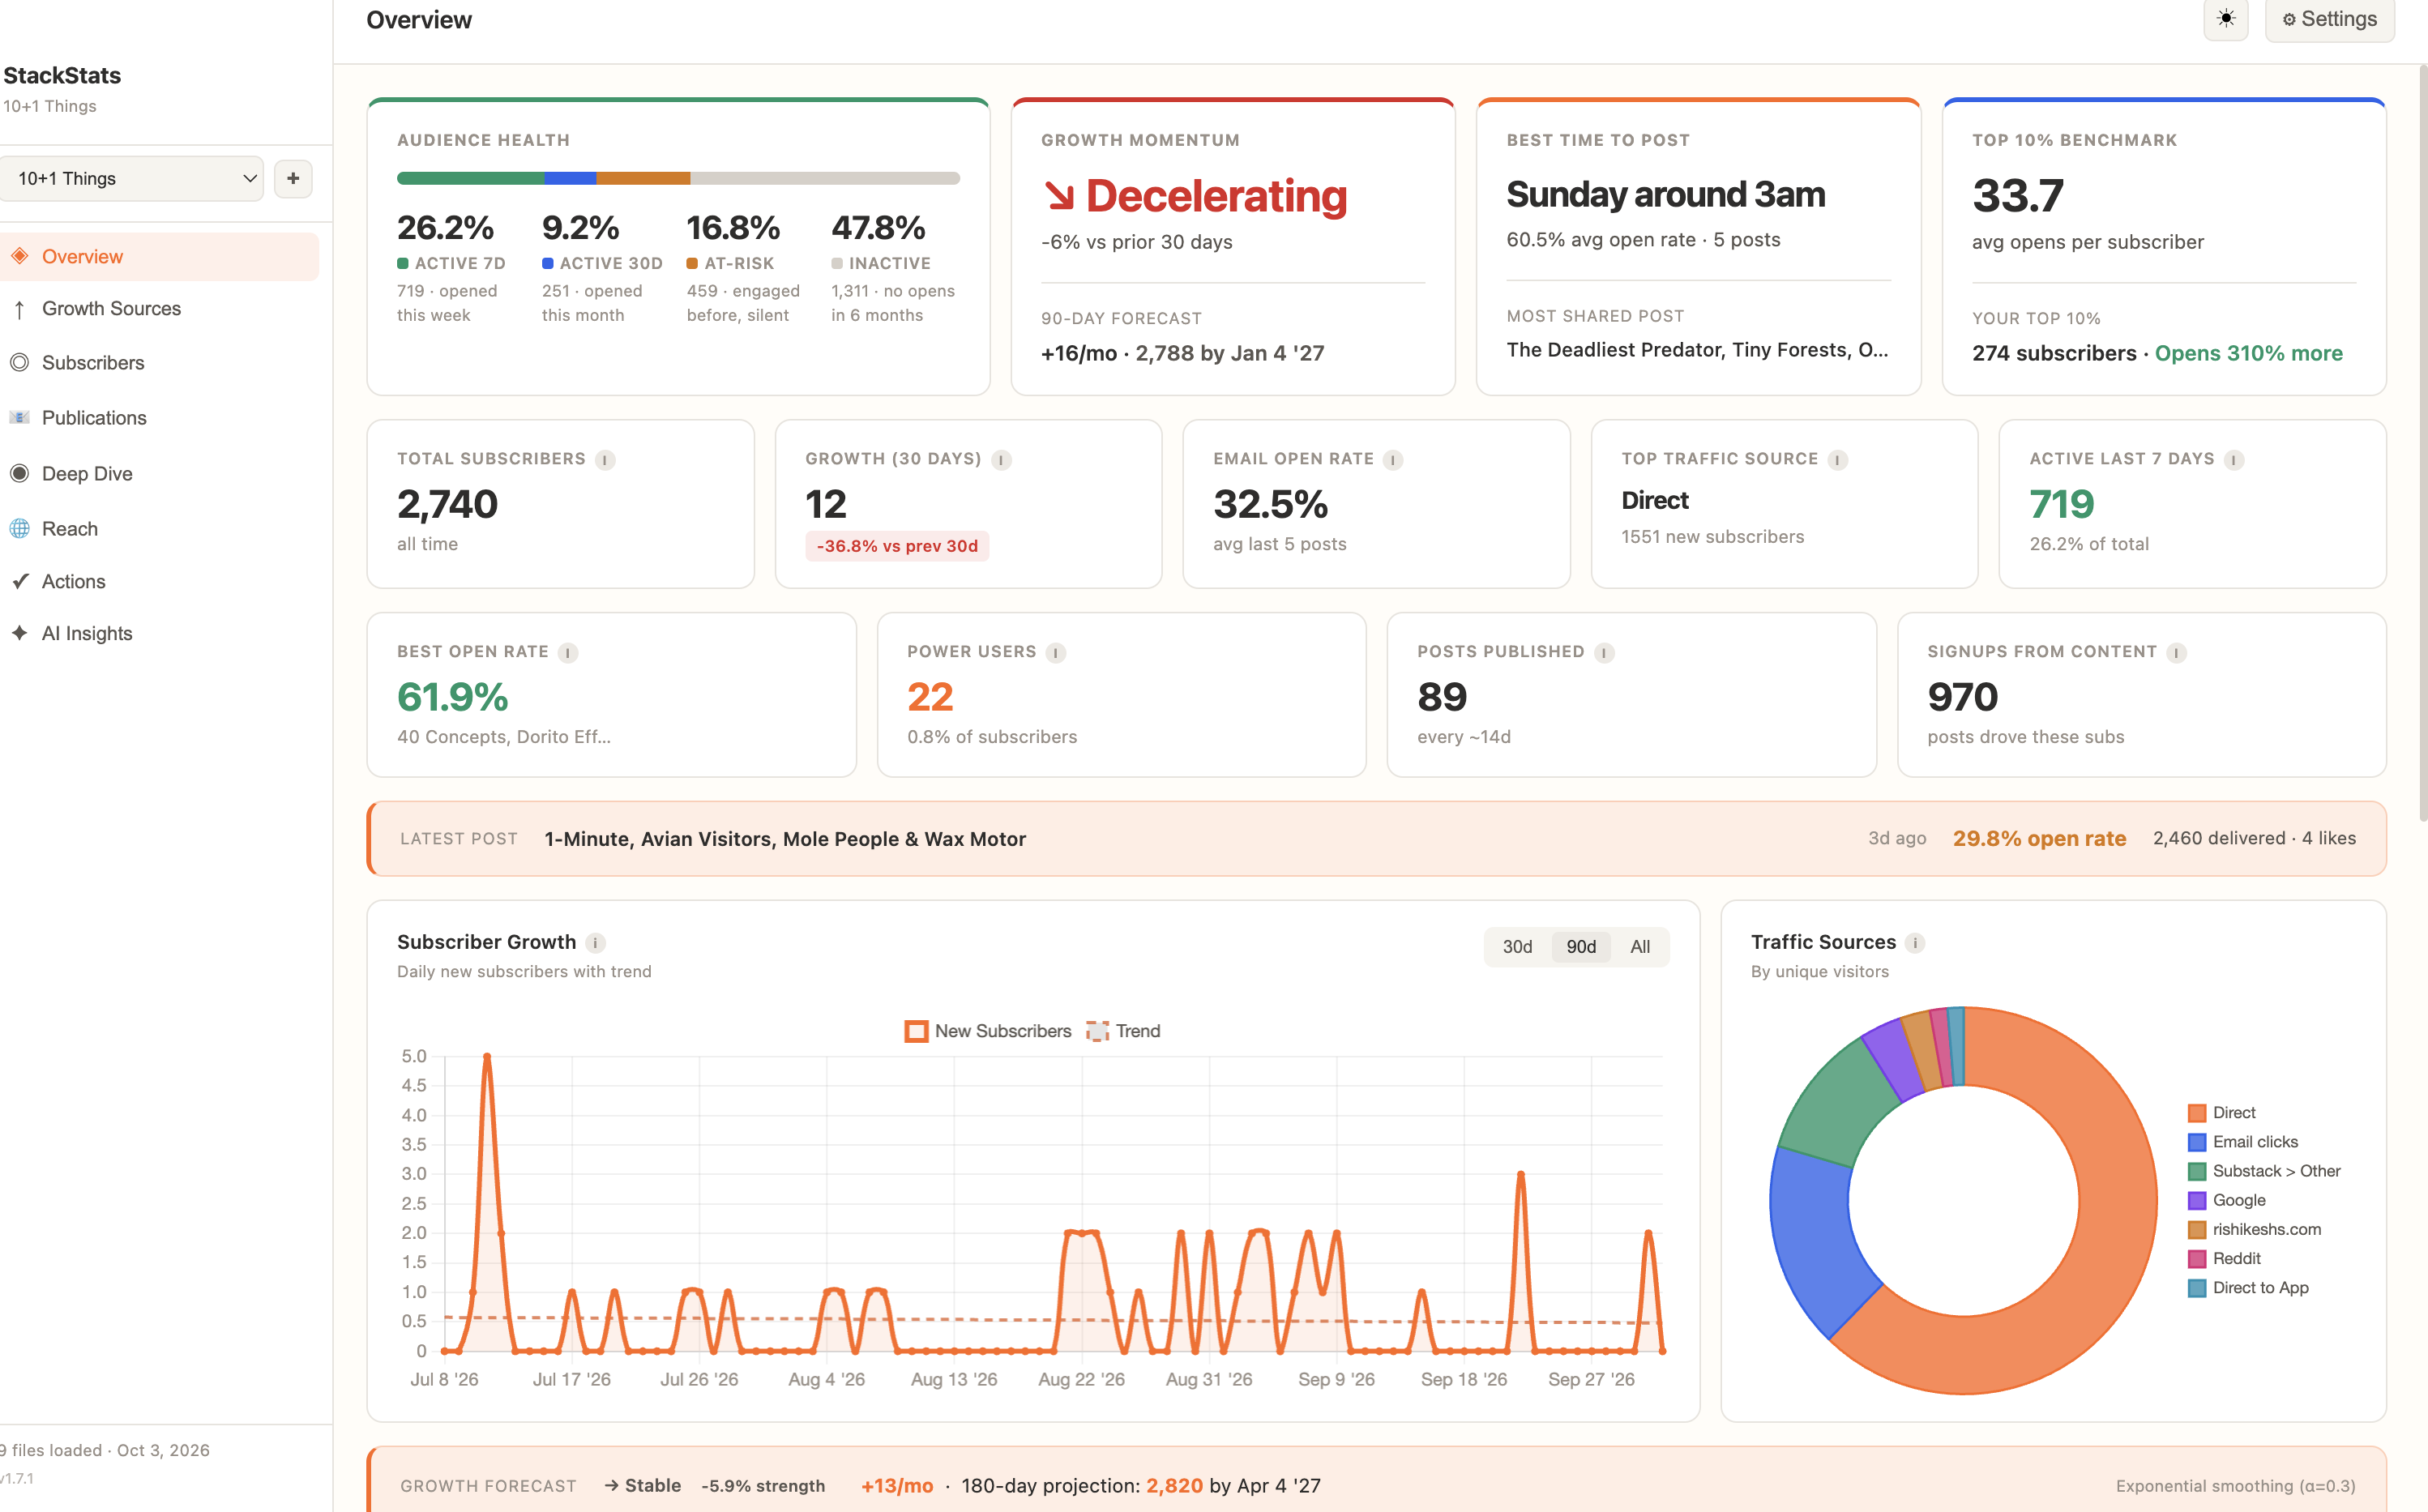
Task: Toggle rishikeshs.com legend entry
Action: pyautogui.click(x=2255, y=1229)
